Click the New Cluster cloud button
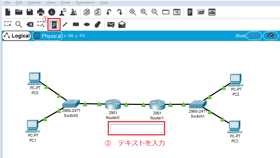Screen dimensions: 280x158 coord(271,36)
